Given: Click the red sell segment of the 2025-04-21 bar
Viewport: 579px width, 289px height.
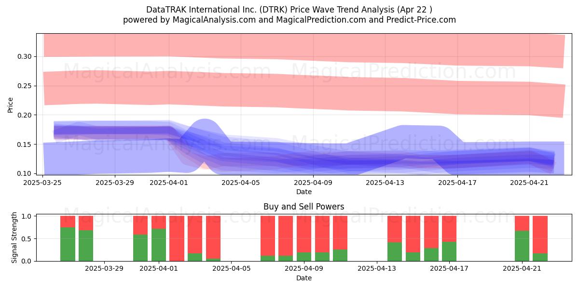Looking at the screenshot, I should [x=522, y=223].
